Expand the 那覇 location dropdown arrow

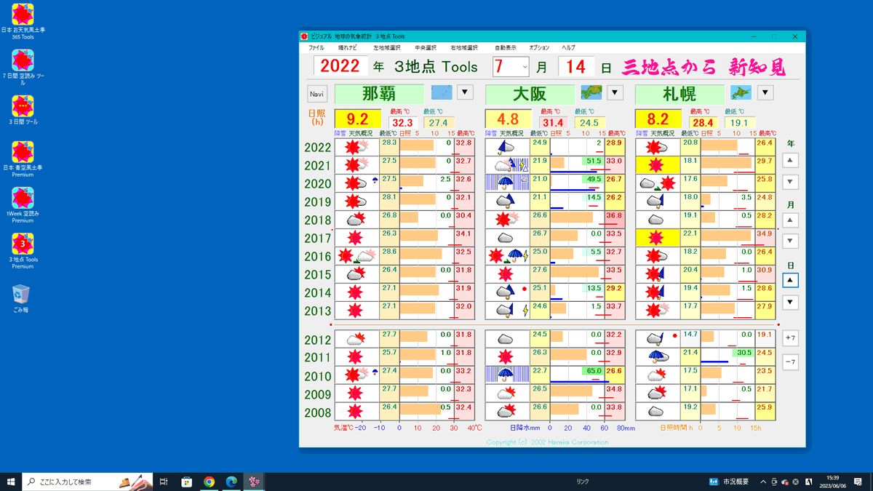tap(465, 92)
